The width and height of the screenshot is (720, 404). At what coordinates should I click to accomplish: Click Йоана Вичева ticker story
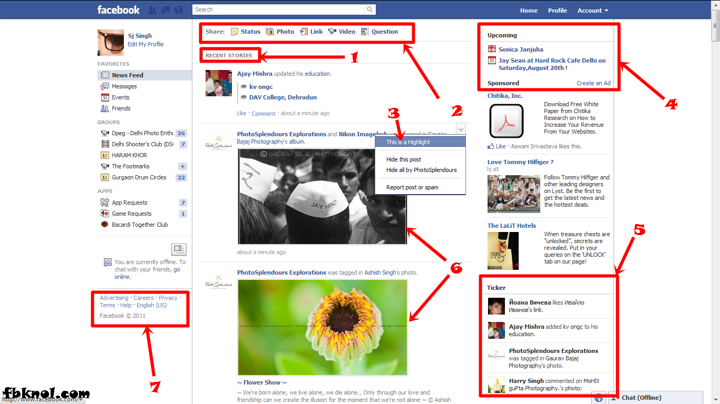[x=549, y=306]
